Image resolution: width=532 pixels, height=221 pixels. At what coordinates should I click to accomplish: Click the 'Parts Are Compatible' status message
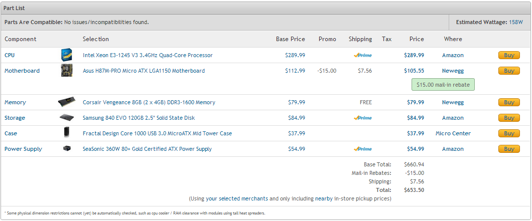77,23
